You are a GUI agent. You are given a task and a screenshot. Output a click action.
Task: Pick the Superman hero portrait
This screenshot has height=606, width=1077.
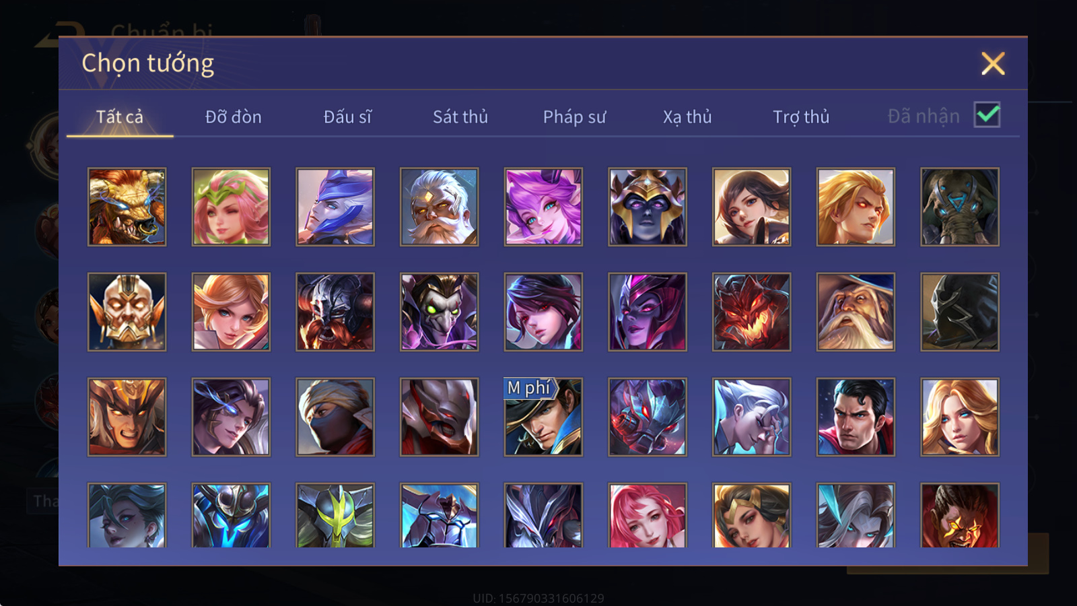pos(856,417)
